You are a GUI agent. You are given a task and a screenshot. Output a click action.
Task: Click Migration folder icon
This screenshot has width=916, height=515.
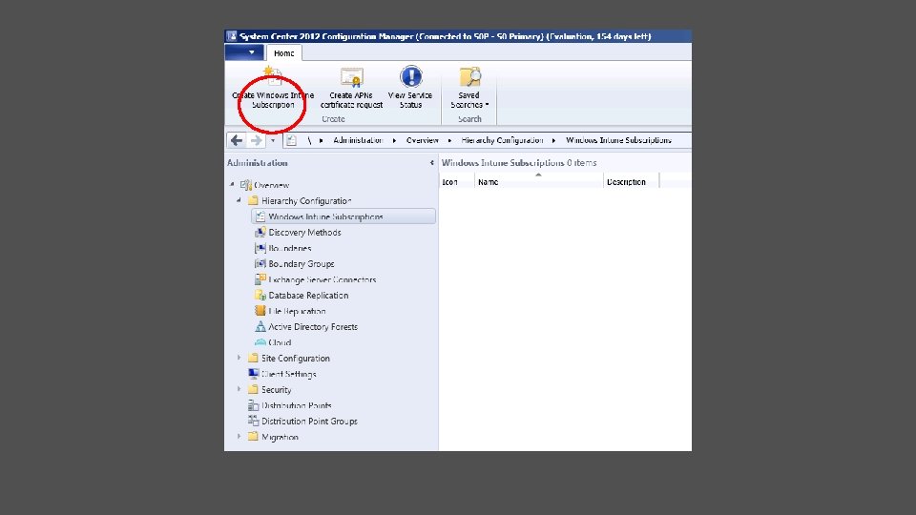click(x=253, y=436)
